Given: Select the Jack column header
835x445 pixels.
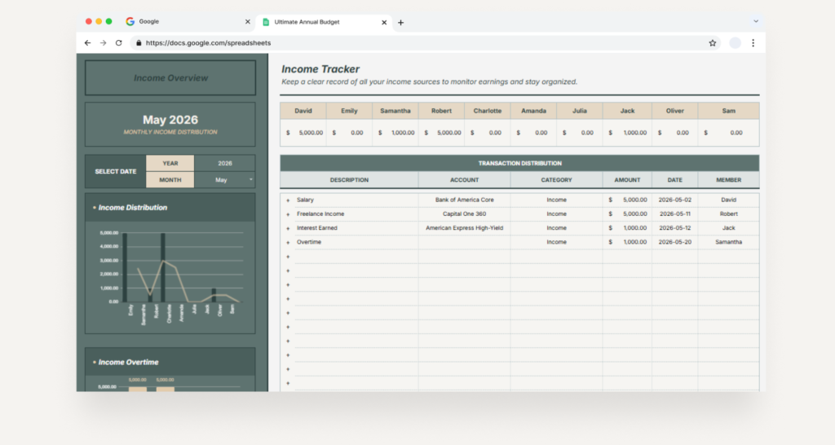Looking at the screenshot, I should (627, 111).
